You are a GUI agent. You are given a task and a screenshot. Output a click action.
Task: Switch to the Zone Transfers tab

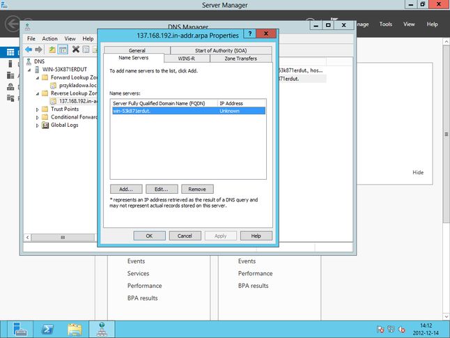(x=240, y=59)
